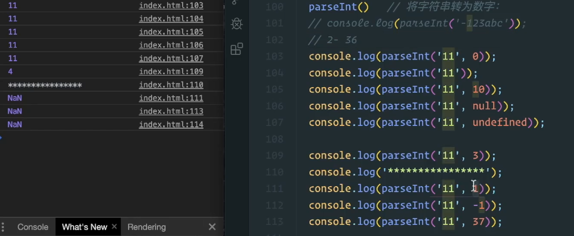Viewport: 574px width, 236px height.
Task: Open source link index.html:113
Action: [171, 111]
